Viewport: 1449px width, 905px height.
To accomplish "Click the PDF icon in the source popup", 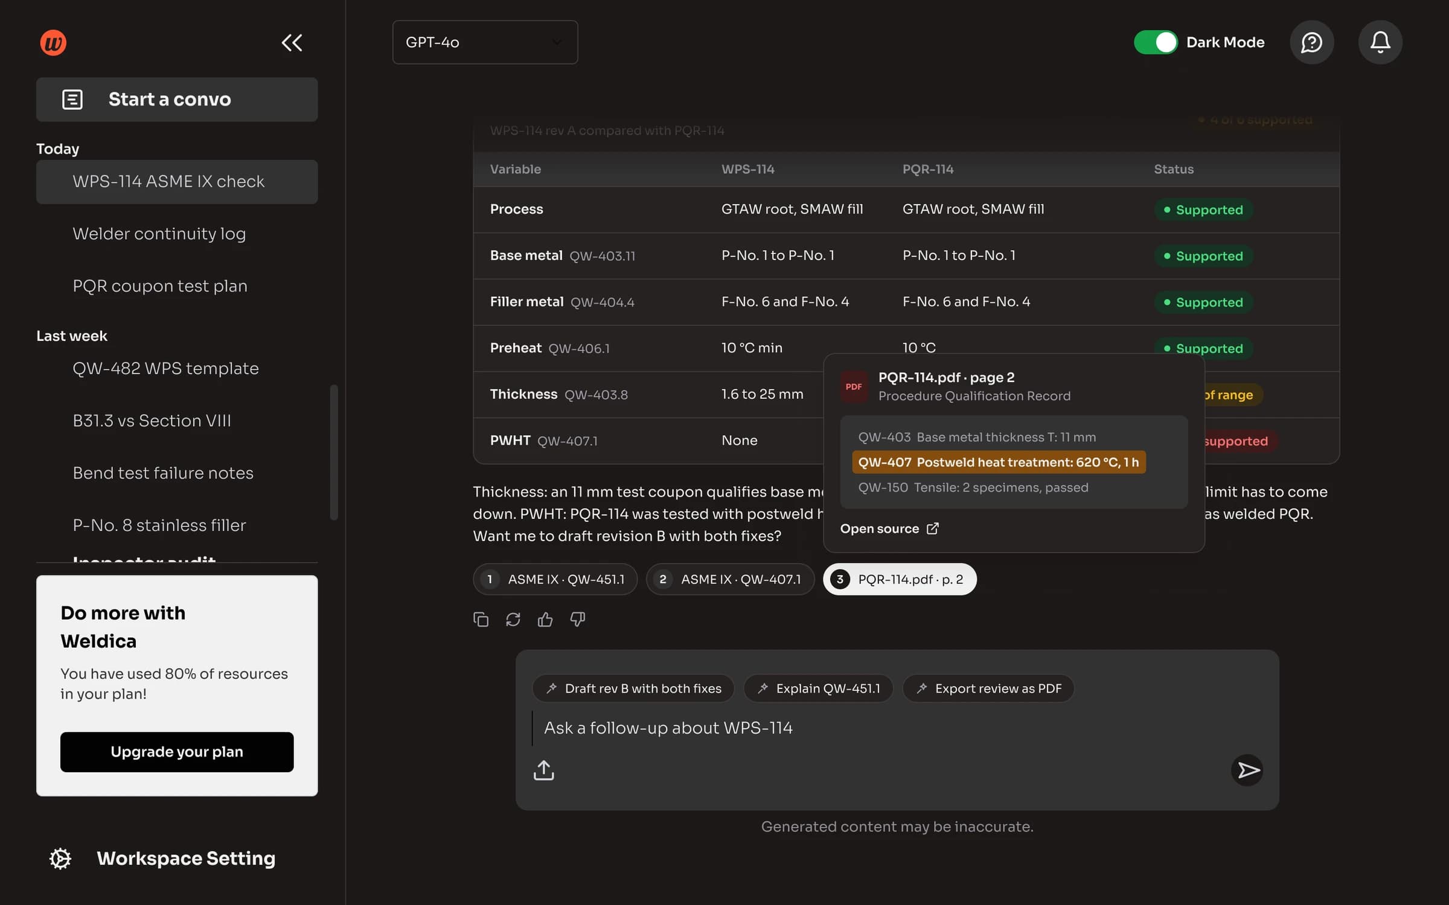I will click(x=854, y=387).
